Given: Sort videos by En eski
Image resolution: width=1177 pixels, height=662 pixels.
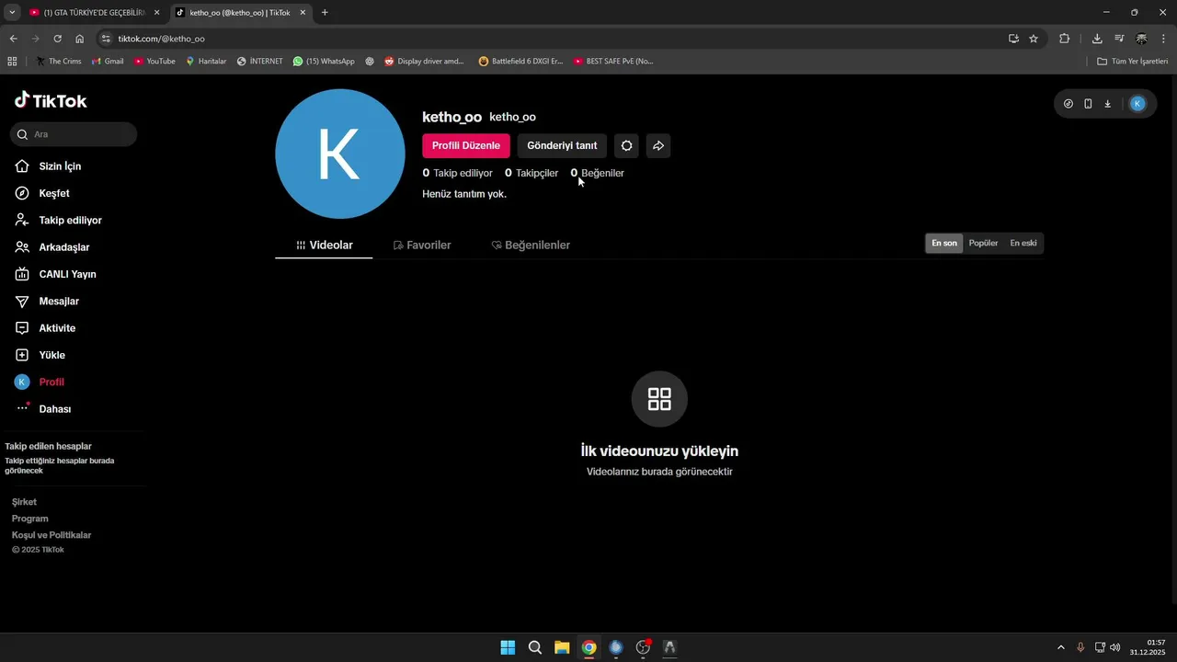Looking at the screenshot, I should 1023,243.
